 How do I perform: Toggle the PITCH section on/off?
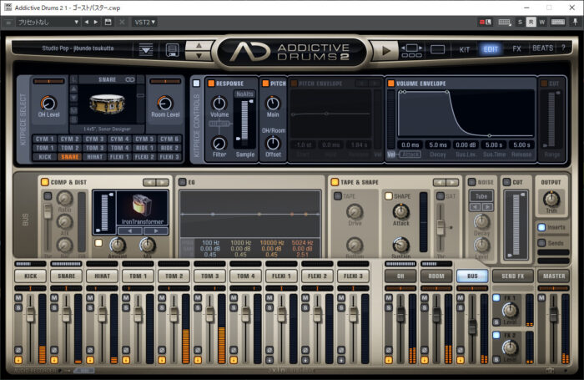pos(265,84)
